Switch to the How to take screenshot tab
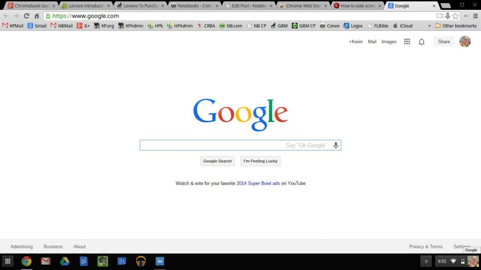The width and height of the screenshot is (481, 270). [357, 6]
